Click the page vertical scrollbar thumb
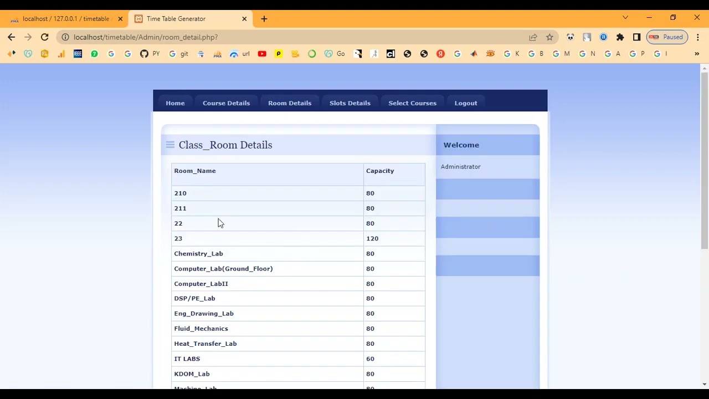The image size is (709, 399). point(705,161)
